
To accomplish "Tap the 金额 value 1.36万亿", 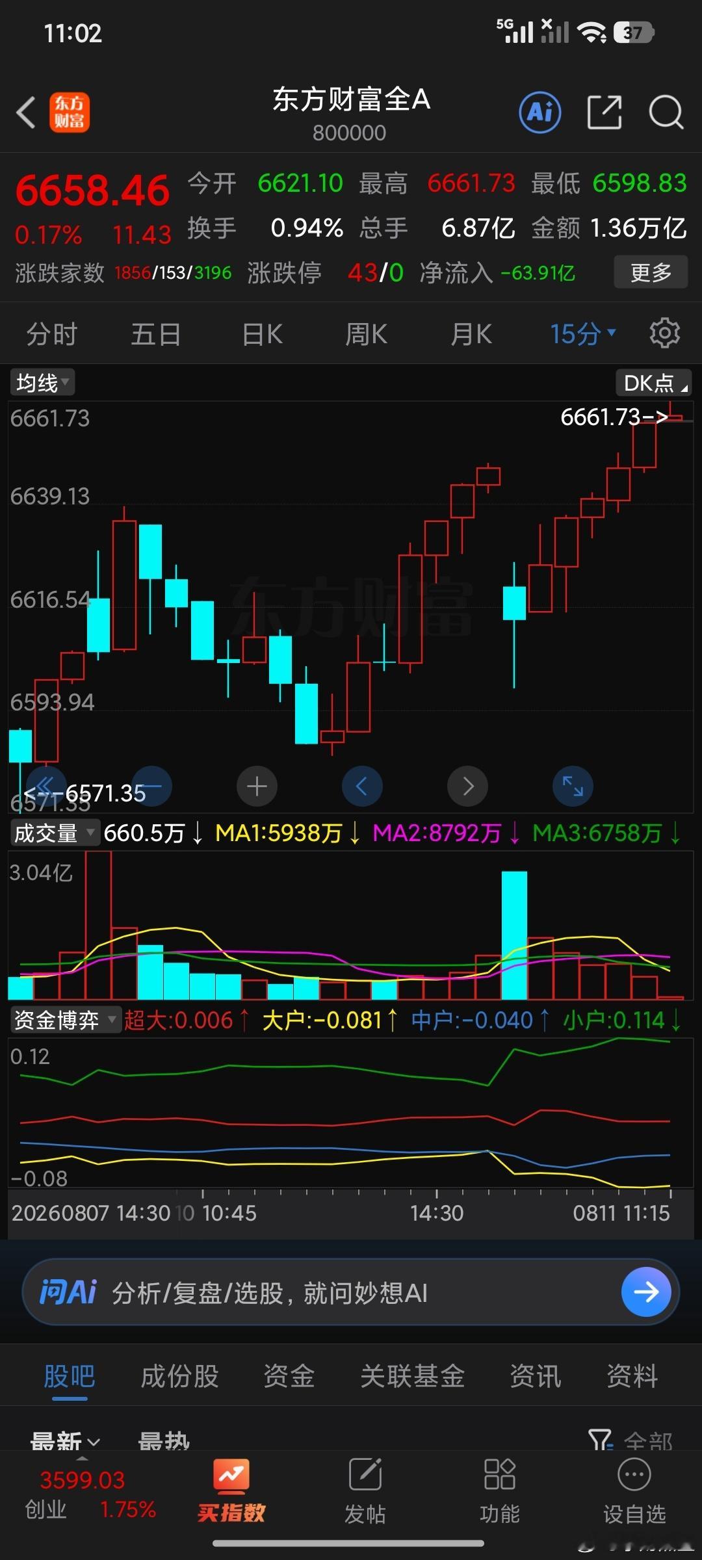I will pos(638,228).
